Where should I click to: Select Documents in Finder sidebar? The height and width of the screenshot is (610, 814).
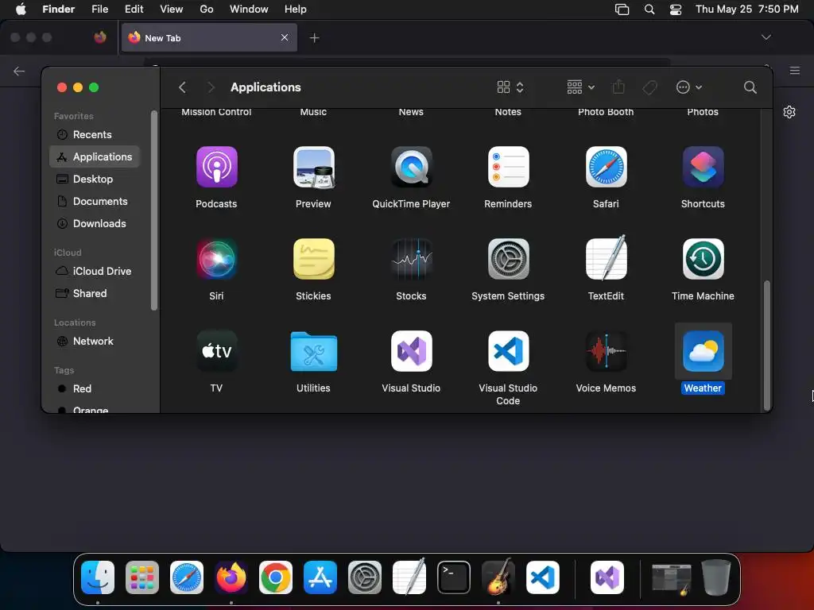[95, 201]
